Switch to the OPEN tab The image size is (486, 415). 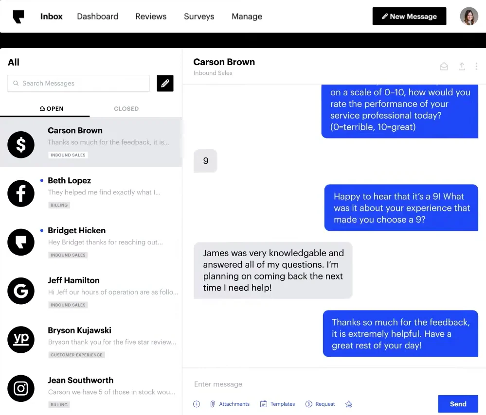click(x=52, y=109)
